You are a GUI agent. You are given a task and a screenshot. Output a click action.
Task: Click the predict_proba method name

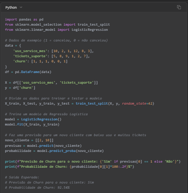point(63,151)
